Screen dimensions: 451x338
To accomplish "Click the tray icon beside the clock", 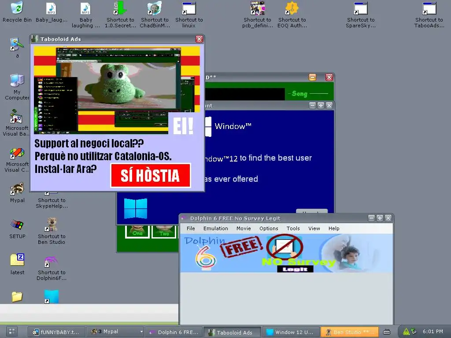I will [414, 331].
